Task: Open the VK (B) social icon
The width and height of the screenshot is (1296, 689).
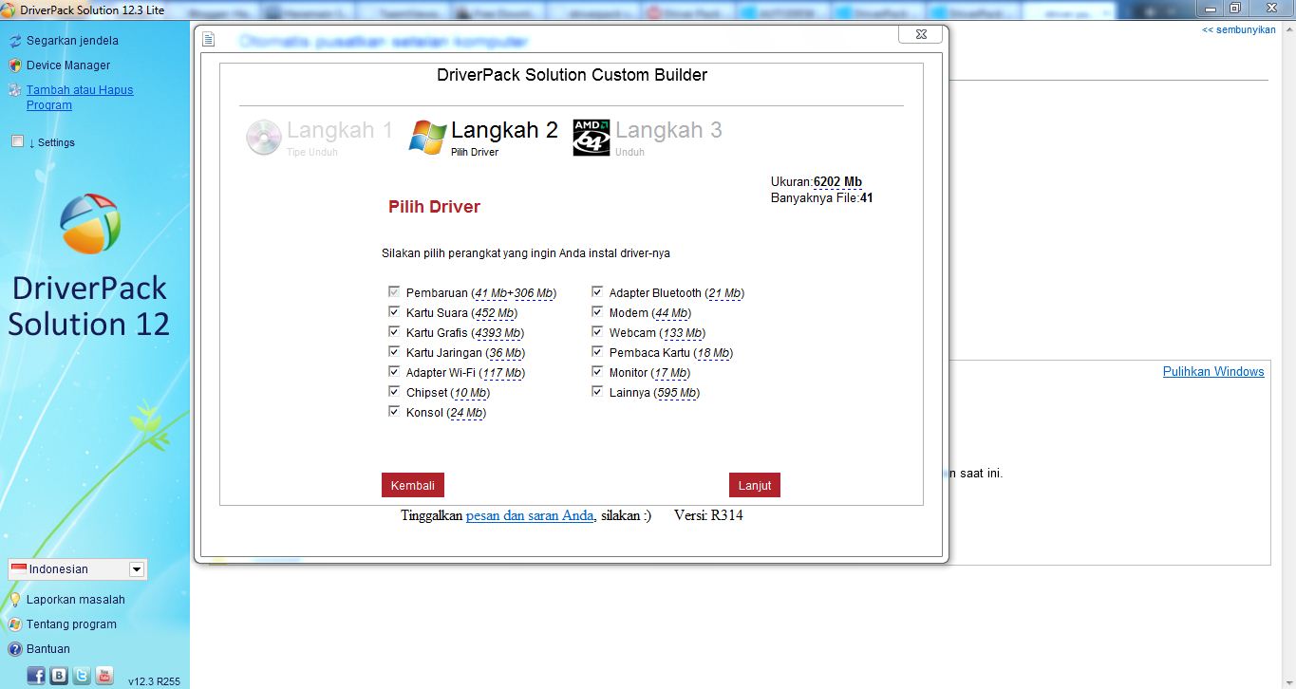Action: [59, 676]
